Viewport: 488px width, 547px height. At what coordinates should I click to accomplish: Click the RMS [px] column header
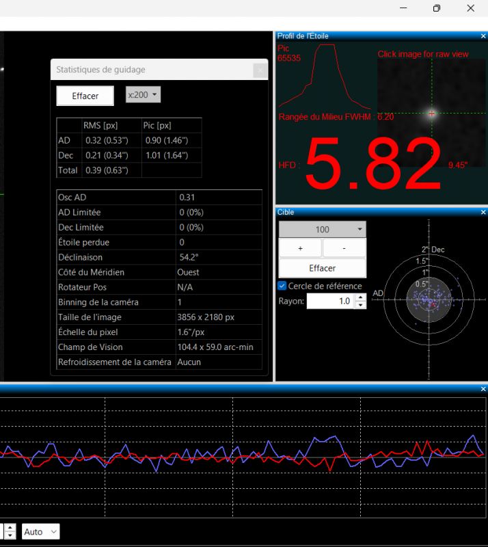pyautogui.click(x=100, y=126)
